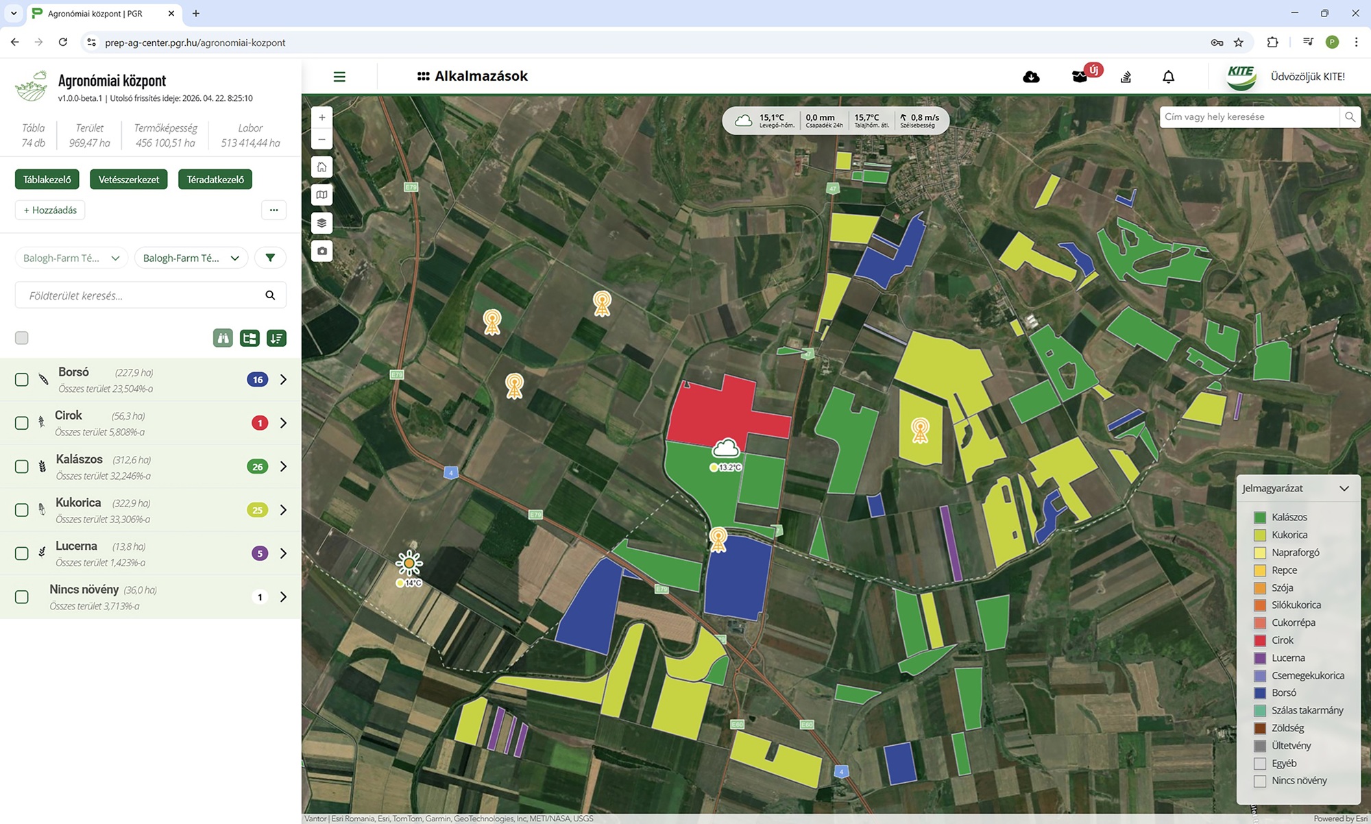Click the hand-with-layers icon in header
Viewport: 1371px width, 824px height.
point(1126,77)
